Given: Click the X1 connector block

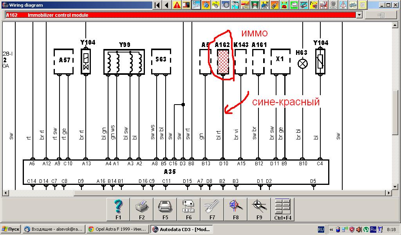Looking at the screenshot, I should 280,61.
